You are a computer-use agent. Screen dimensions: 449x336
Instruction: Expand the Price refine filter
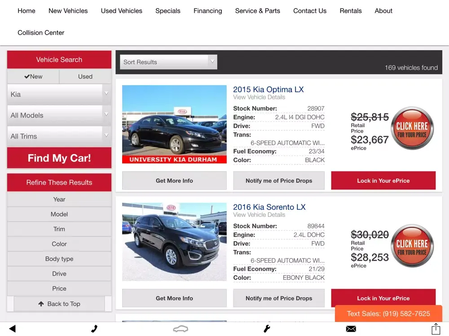click(x=59, y=289)
